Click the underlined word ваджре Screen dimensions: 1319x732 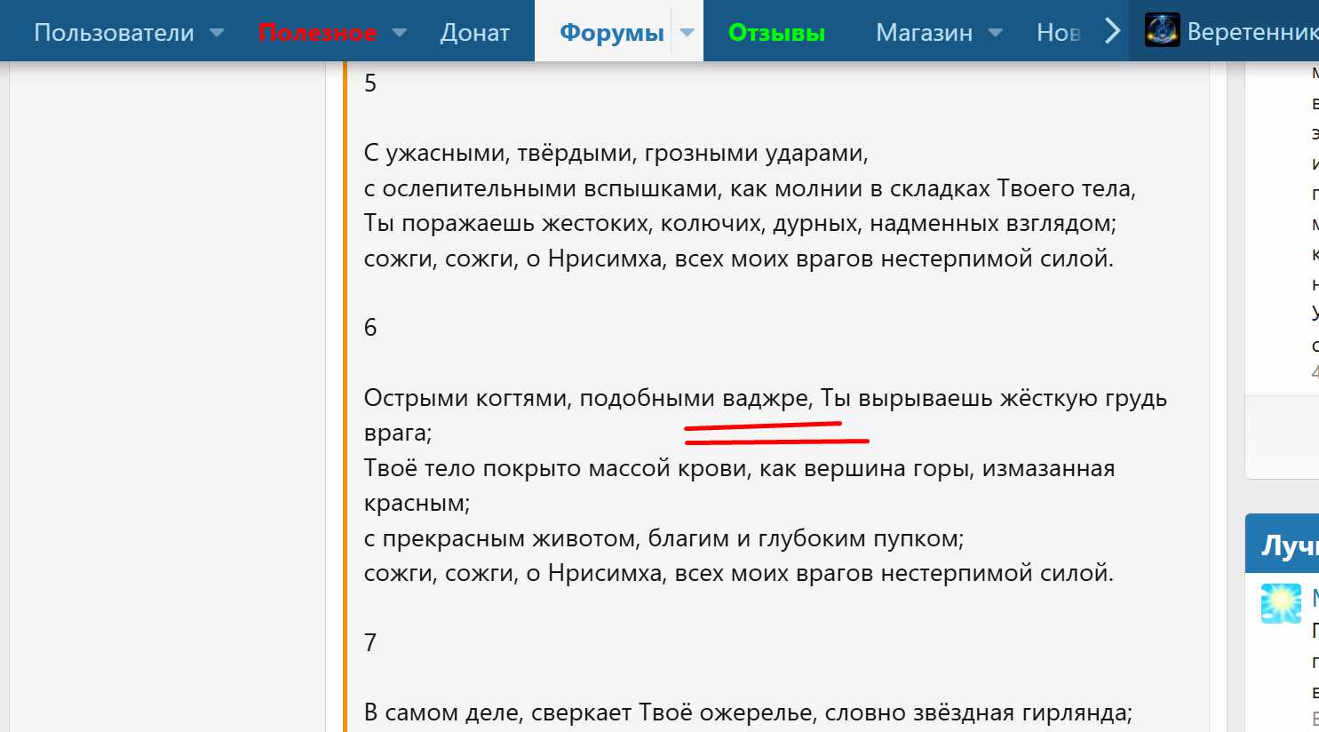765,398
